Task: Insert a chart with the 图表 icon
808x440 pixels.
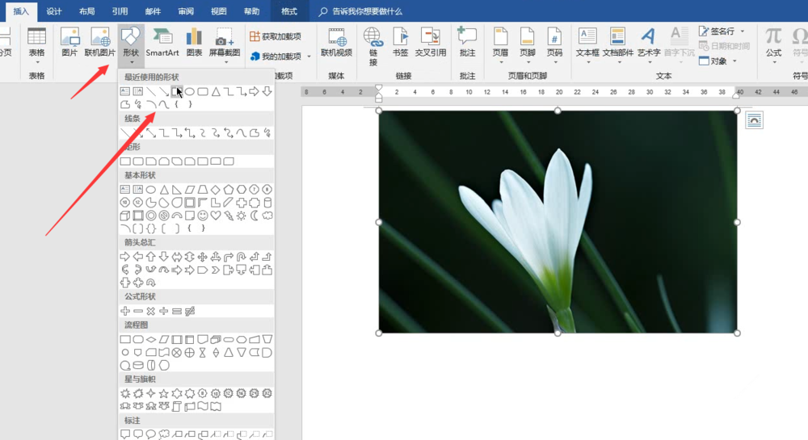Action: tap(194, 42)
